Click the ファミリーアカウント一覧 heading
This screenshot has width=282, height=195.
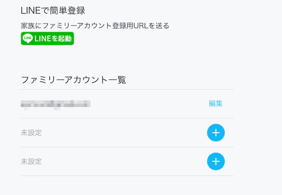(73, 80)
